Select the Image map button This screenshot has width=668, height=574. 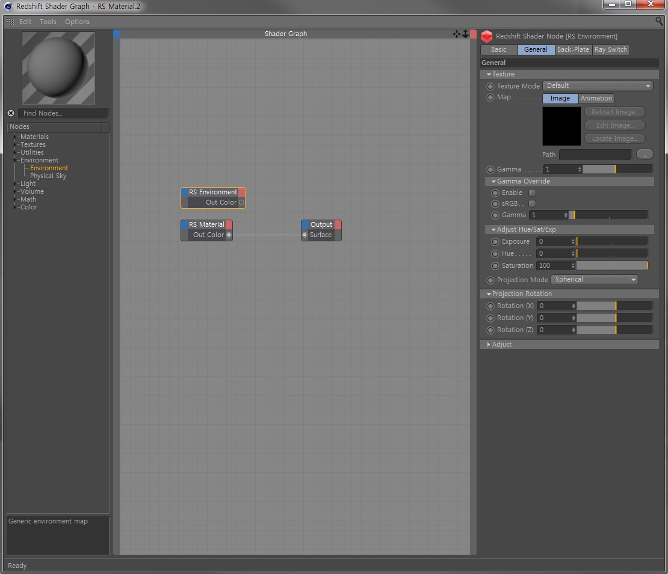[x=560, y=98]
